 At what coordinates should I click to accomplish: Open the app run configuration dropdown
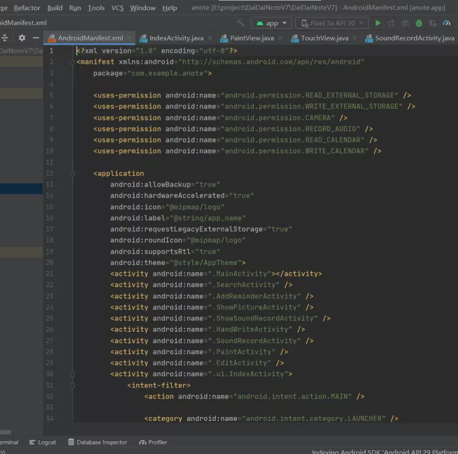(272, 23)
